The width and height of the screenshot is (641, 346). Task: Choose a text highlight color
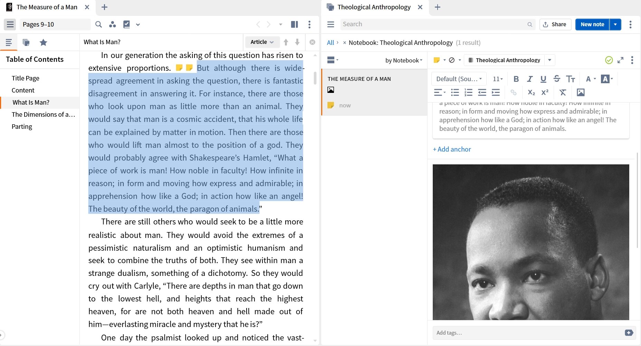click(607, 79)
